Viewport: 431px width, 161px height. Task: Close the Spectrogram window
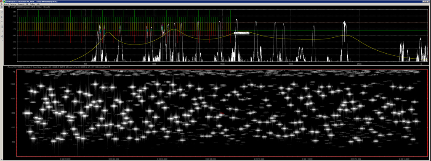click(x=428, y=2)
